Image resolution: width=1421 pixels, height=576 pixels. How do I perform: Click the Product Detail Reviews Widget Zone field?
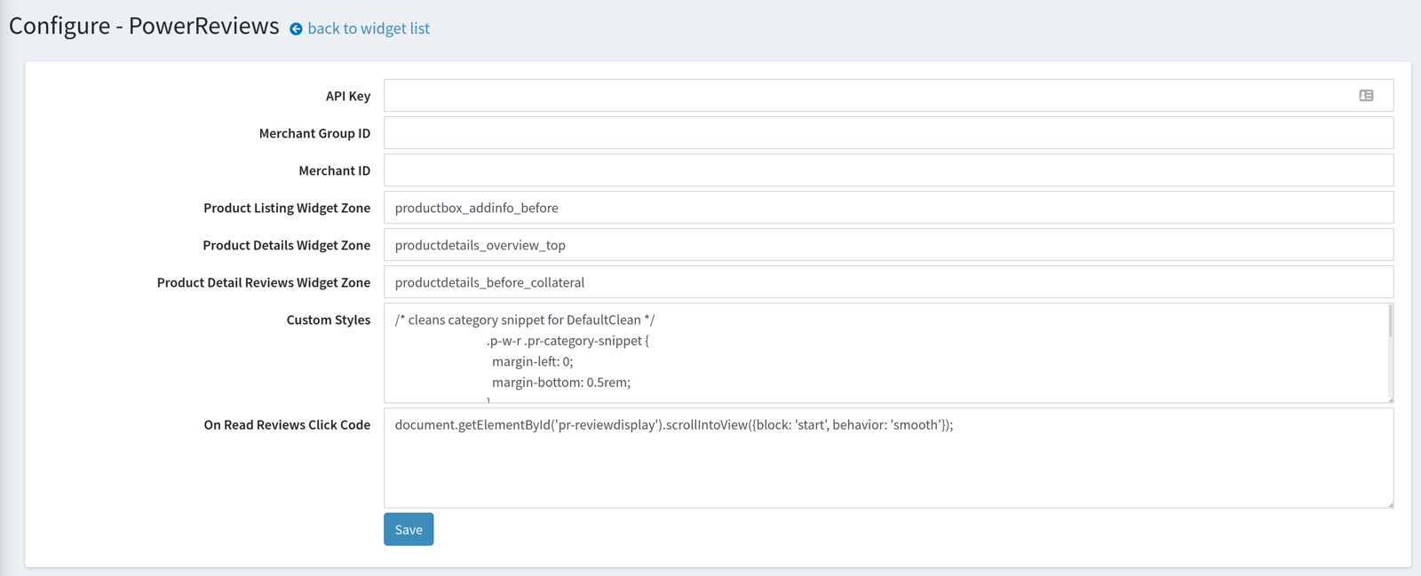(888, 282)
